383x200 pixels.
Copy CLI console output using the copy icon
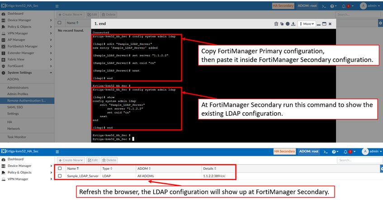282,24
